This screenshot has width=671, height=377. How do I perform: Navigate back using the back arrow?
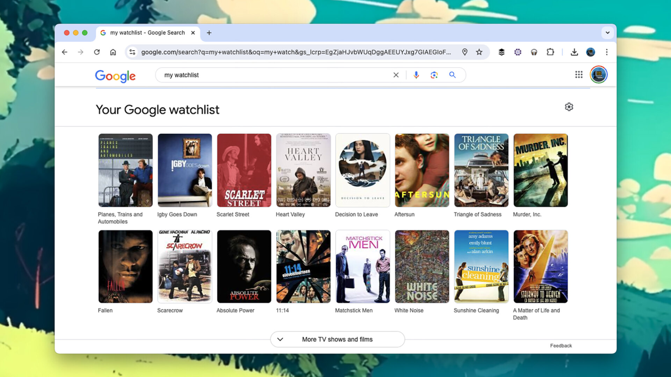tap(65, 52)
